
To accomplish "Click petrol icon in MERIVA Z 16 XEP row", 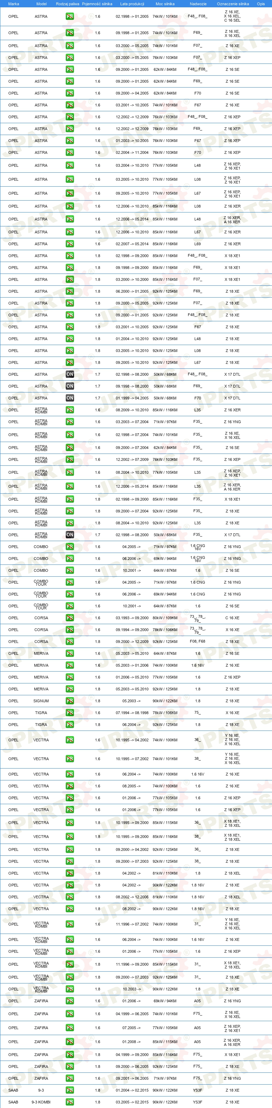I will coord(70,677).
